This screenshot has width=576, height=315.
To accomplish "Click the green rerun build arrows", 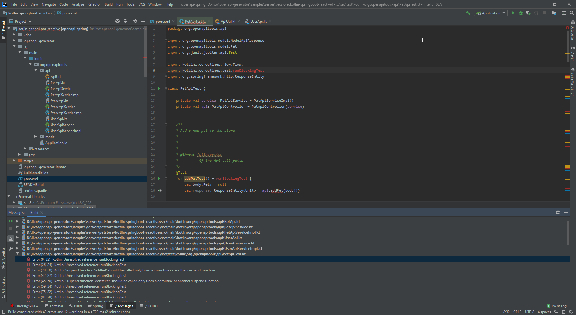I will [11, 221].
